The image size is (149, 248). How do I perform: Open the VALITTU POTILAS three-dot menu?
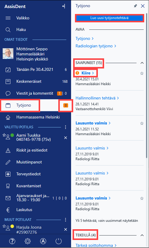point(65,127)
